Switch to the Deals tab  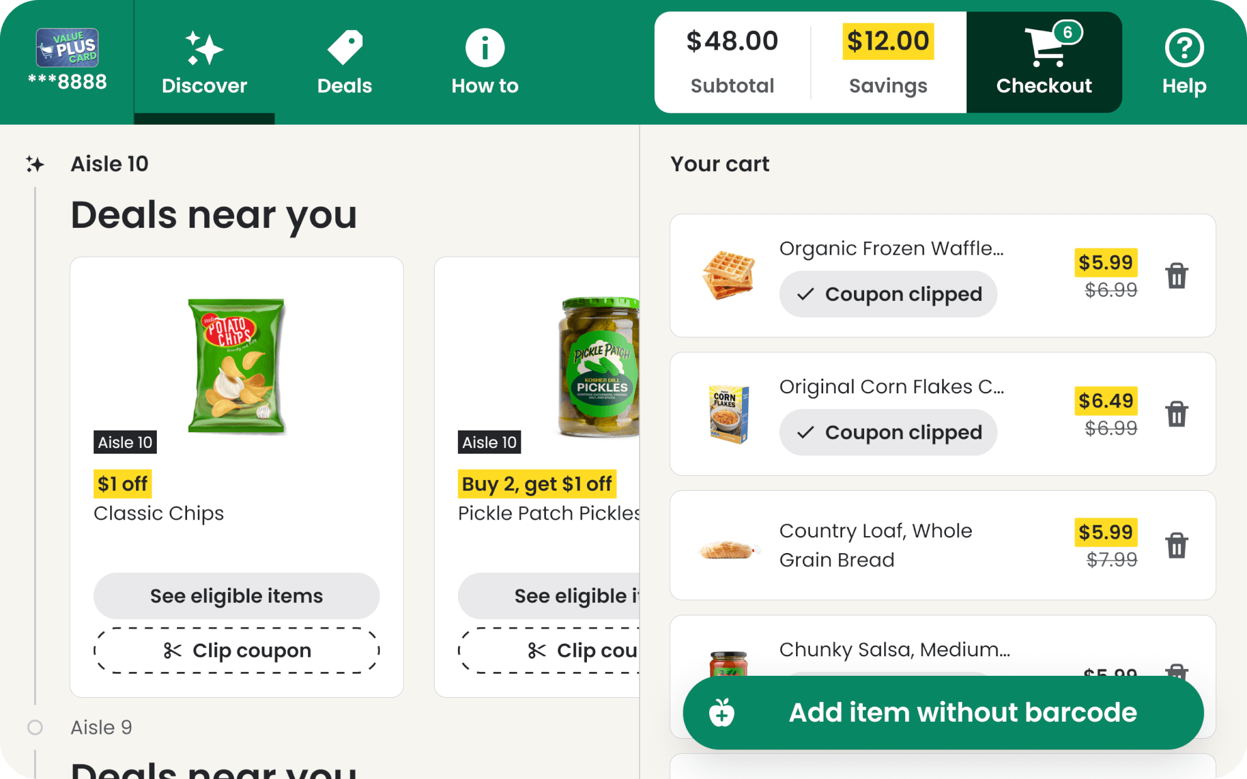click(x=344, y=62)
